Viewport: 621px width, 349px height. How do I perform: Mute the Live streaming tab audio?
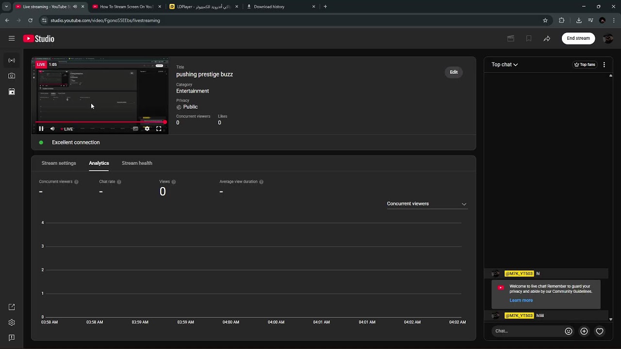[75, 7]
